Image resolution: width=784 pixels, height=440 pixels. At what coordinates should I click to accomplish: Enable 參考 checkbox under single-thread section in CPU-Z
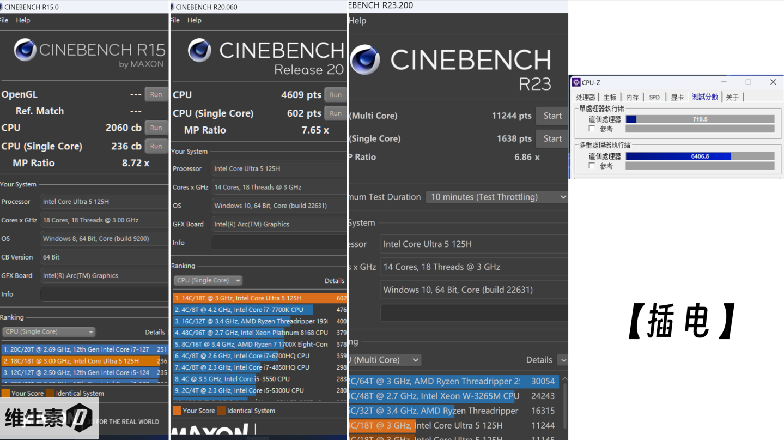pos(592,129)
